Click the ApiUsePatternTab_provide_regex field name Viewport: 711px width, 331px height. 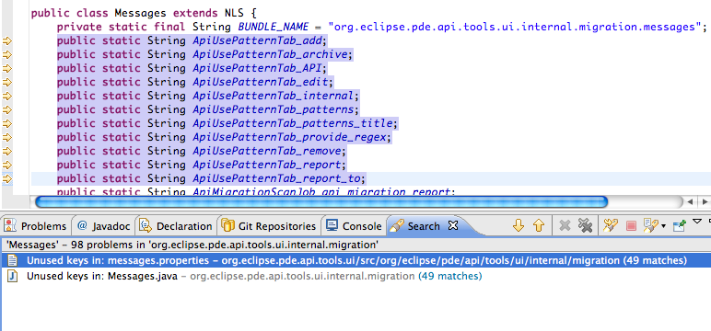pos(290,137)
